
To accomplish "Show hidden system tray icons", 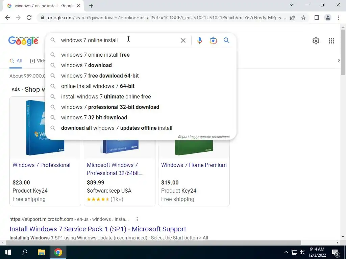I will tap(286, 252).
